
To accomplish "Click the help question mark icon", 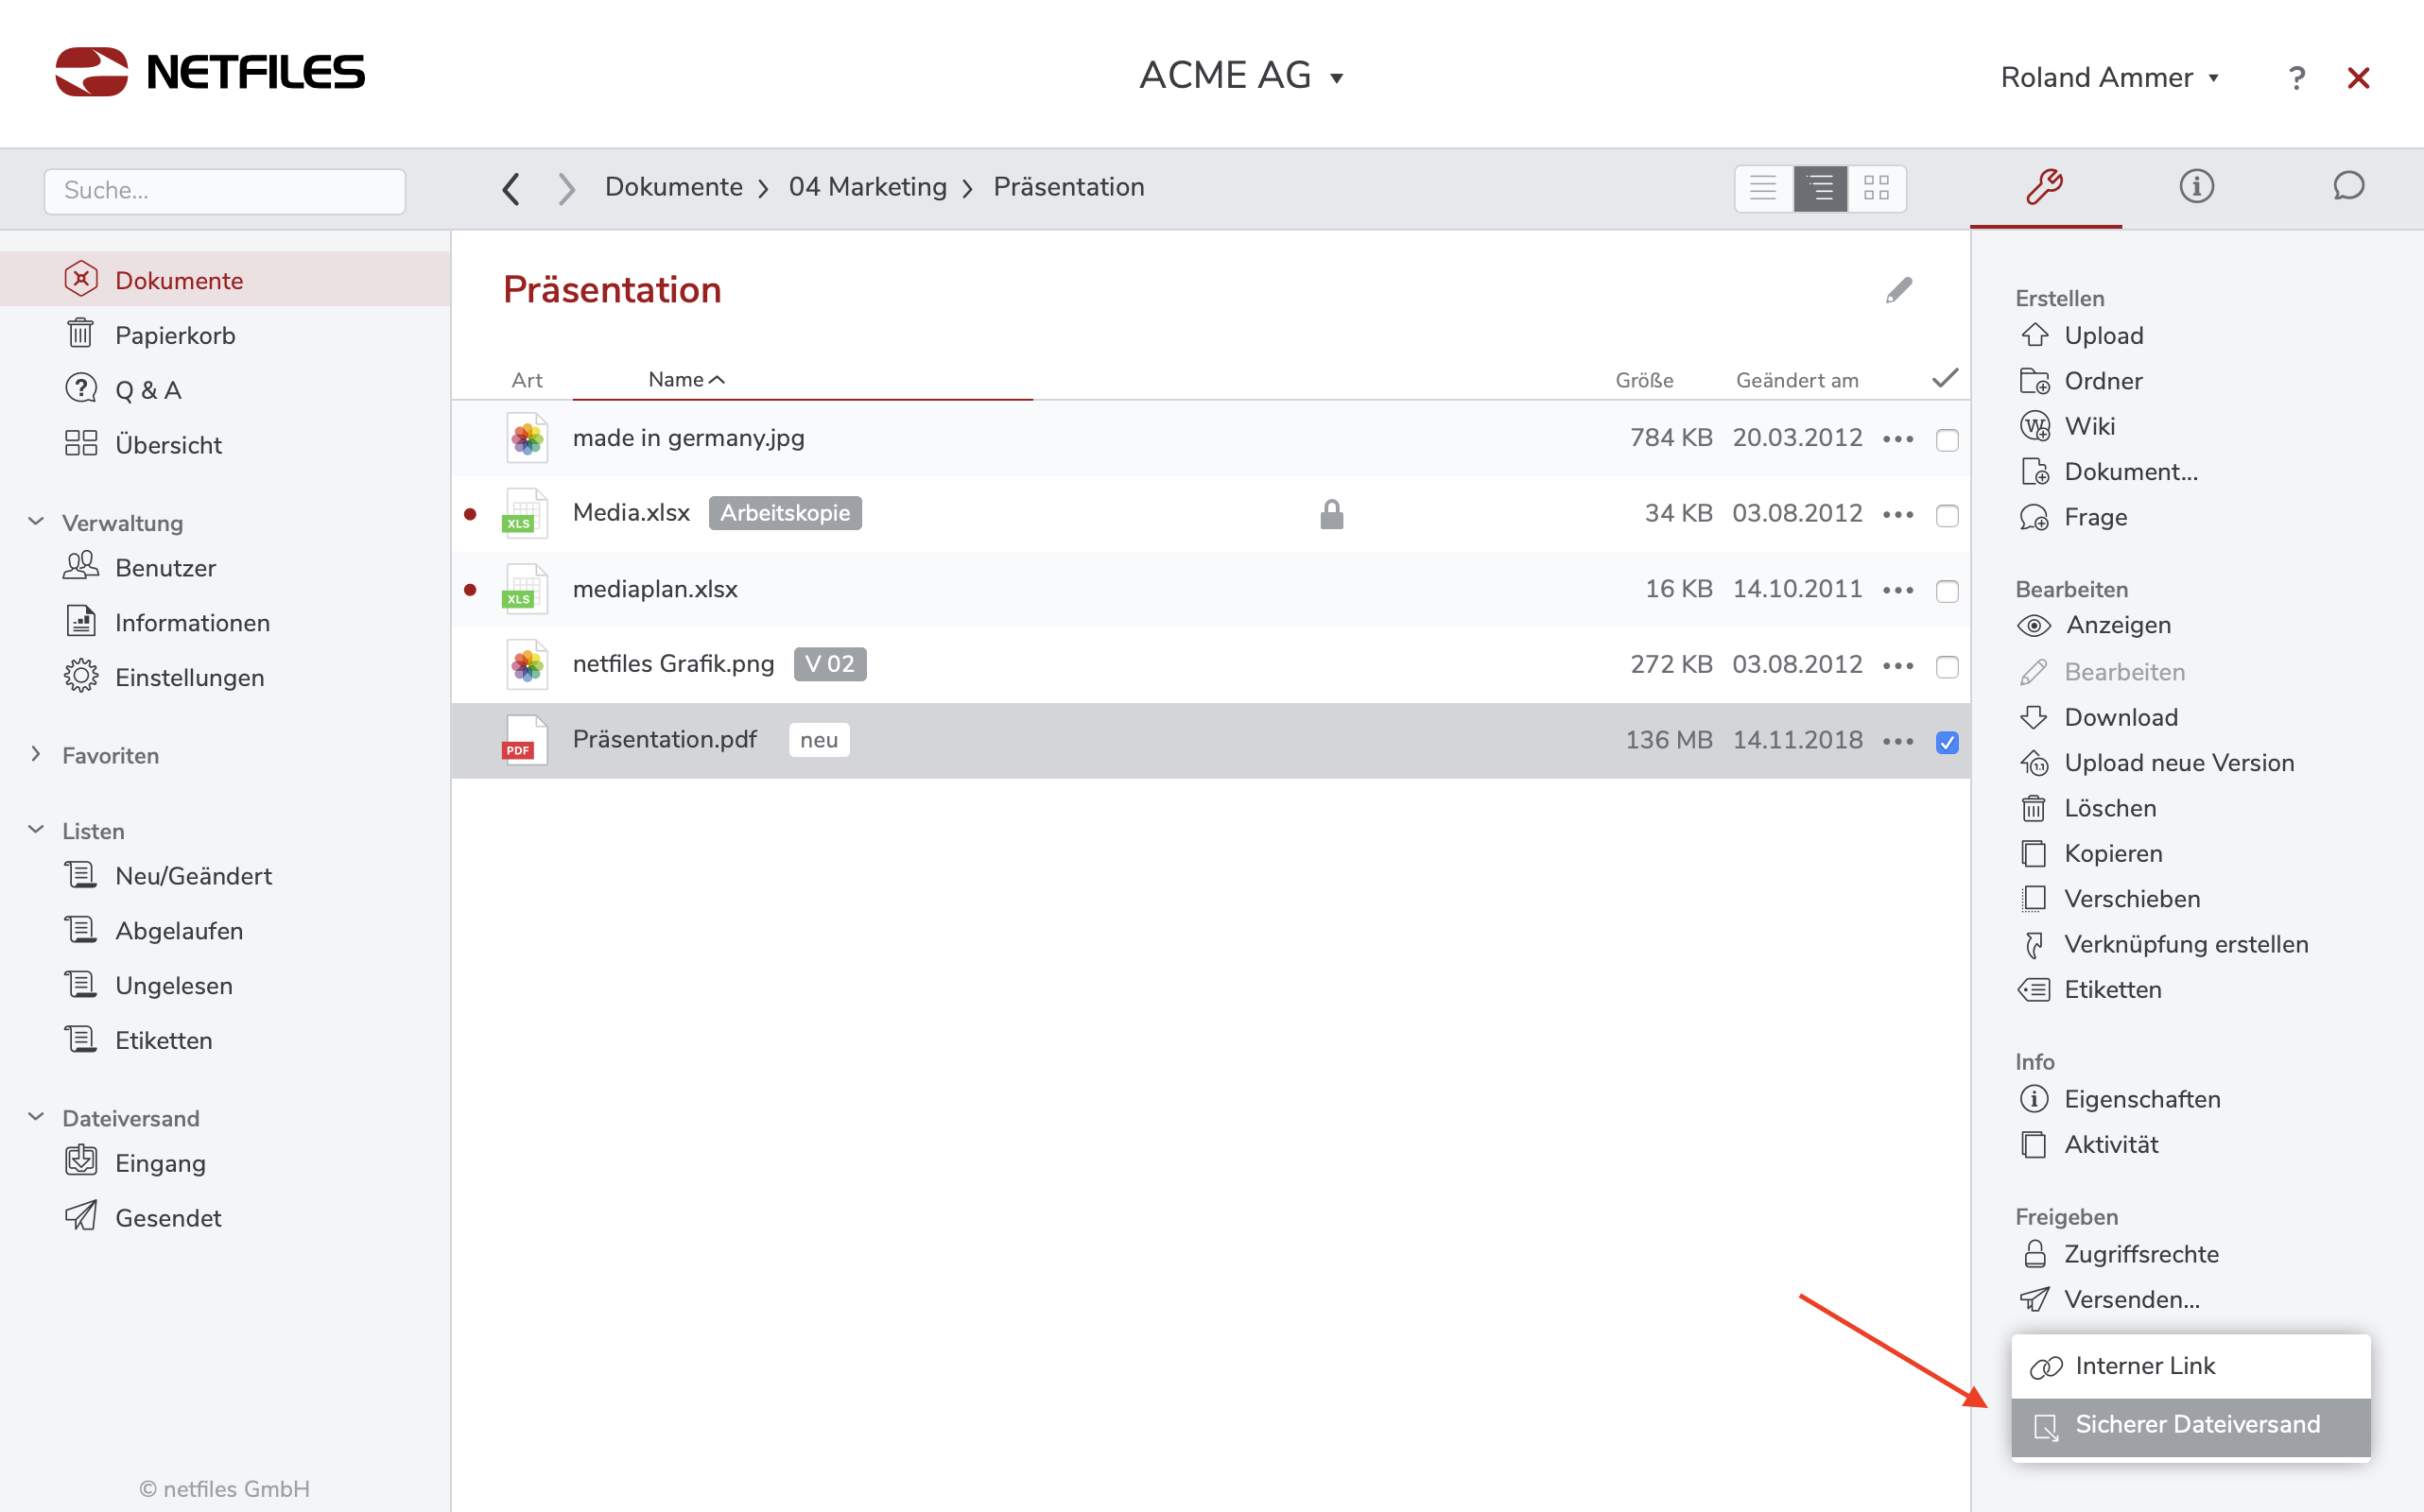I will [x=2296, y=78].
